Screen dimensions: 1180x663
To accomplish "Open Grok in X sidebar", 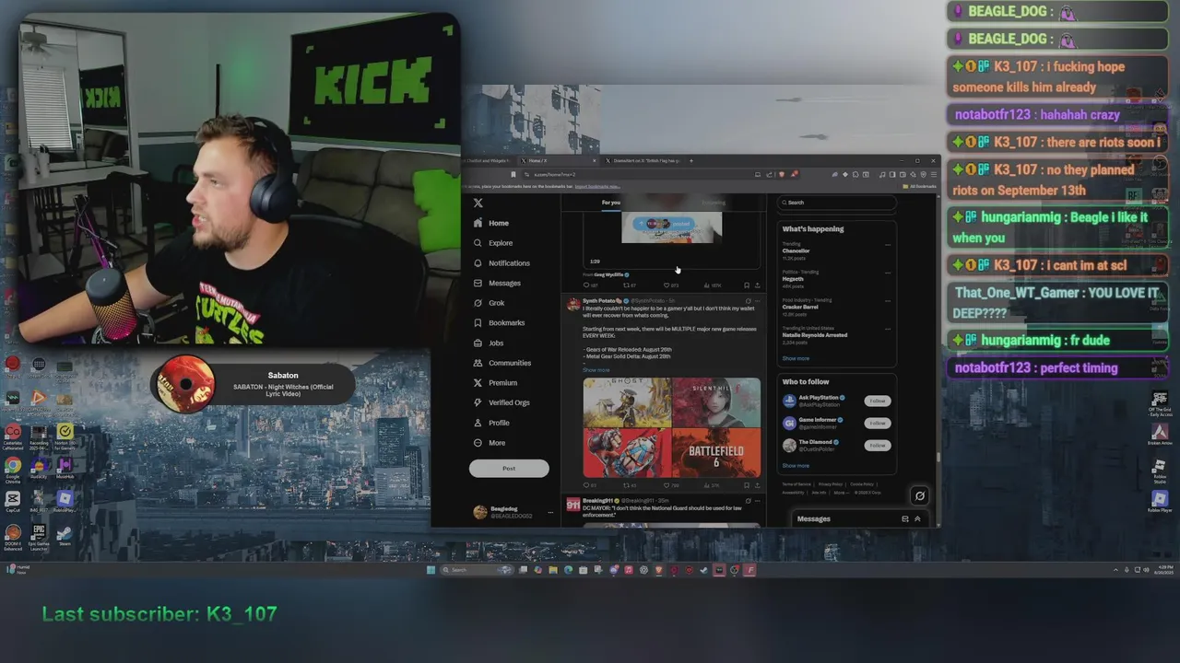I will tap(490, 303).
